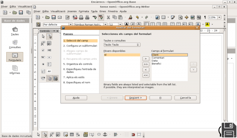Click the Find and Replace magnifier icon
This screenshot has height=138, width=237.
pyautogui.click(x=180, y=17)
